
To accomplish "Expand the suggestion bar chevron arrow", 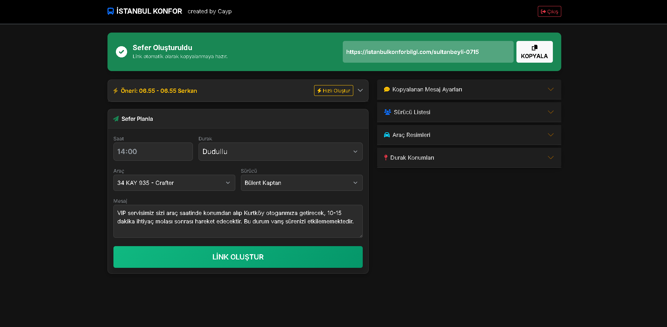I will [x=360, y=90].
